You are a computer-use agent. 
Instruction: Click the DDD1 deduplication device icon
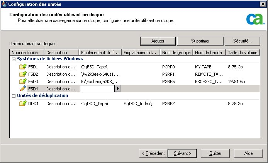pyautogui.click(x=22, y=104)
